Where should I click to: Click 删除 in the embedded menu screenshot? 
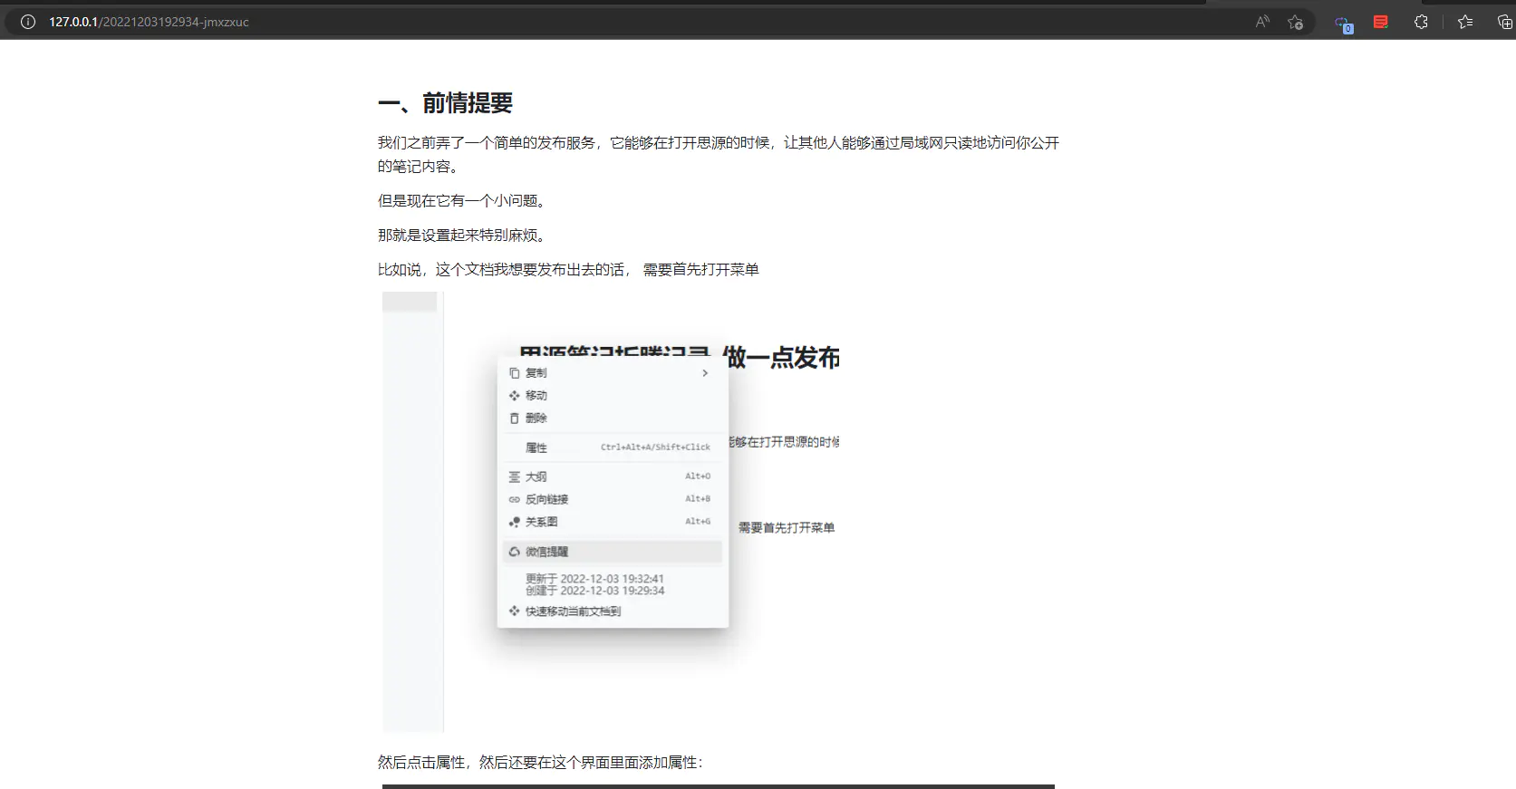(x=536, y=419)
